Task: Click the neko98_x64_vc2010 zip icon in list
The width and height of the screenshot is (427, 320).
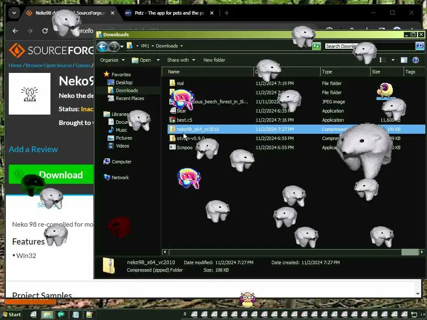Action: point(172,129)
